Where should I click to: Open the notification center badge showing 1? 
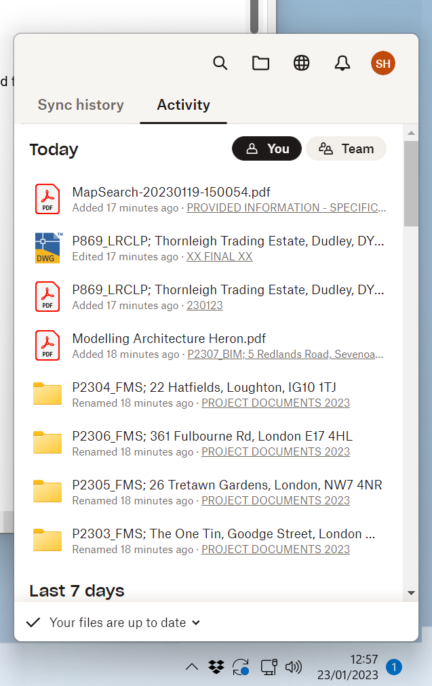394,667
